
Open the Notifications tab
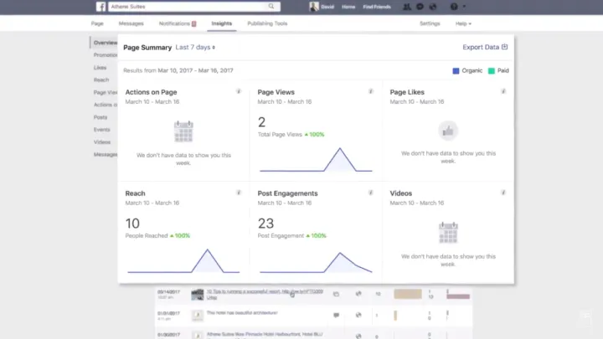pyautogui.click(x=177, y=23)
